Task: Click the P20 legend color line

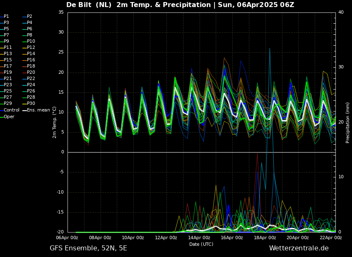Action: (24, 73)
